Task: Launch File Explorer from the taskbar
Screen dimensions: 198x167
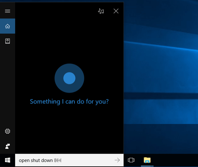Action: (x=147, y=160)
